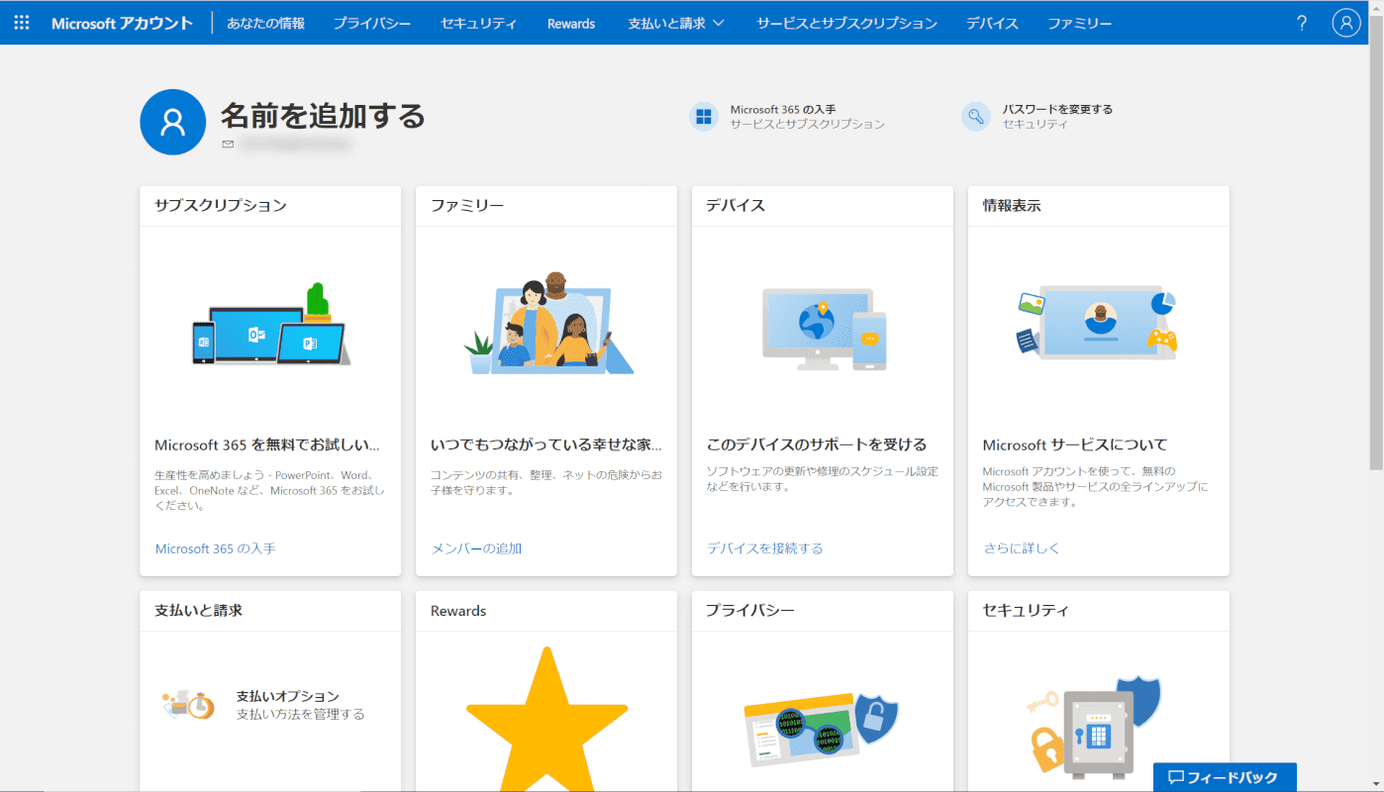Go to the セキュリティ nav item

479,23
